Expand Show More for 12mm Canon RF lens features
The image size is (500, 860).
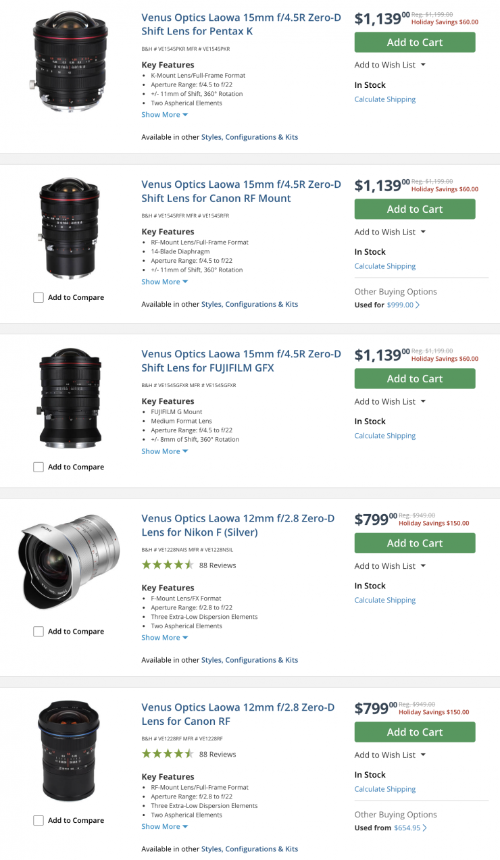(164, 826)
